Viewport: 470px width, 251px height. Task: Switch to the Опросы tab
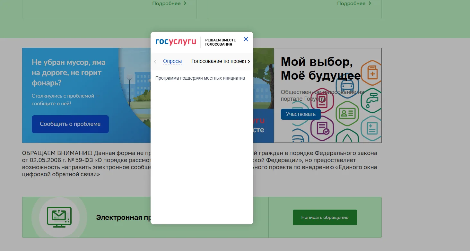172,61
